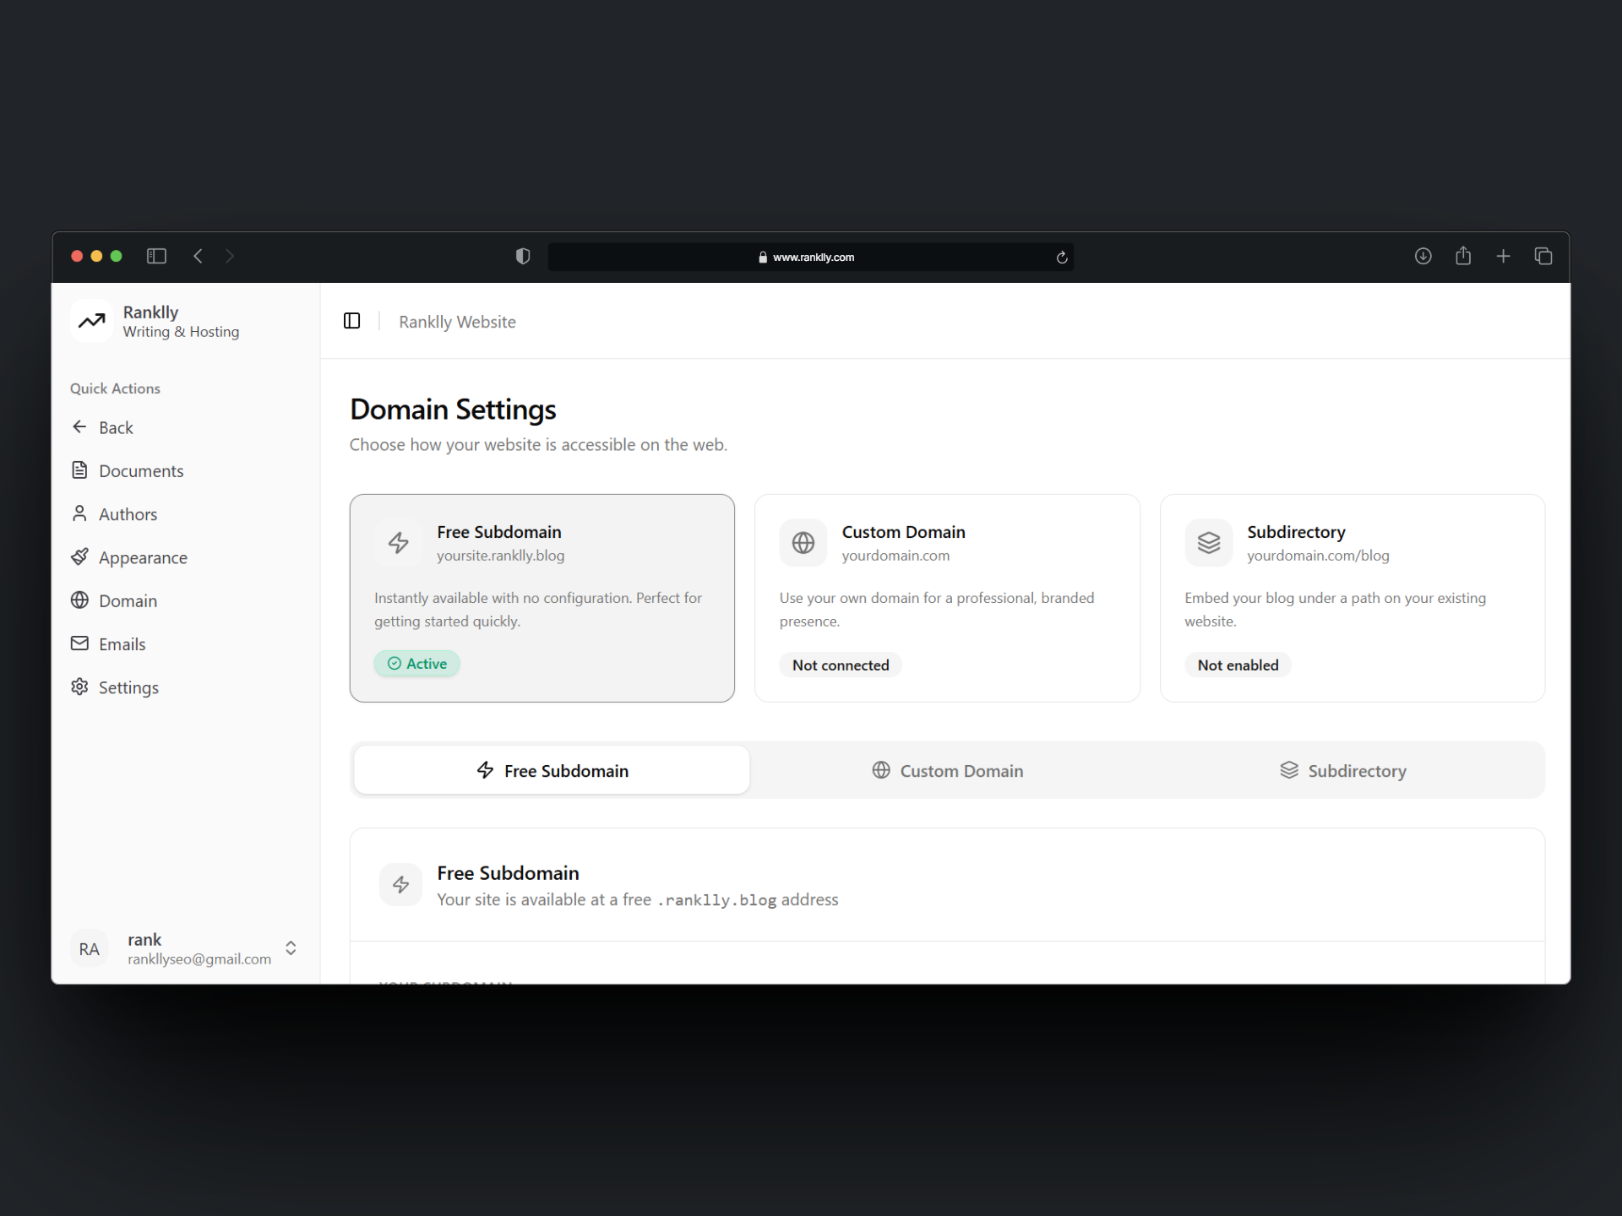Open Documents from the sidebar
Screen dimensions: 1622x1216
coord(140,470)
